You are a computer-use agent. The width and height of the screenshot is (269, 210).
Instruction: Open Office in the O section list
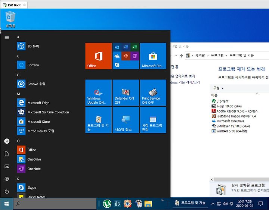27,150
